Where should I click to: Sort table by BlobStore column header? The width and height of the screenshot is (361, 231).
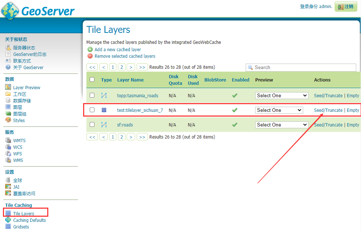click(215, 80)
